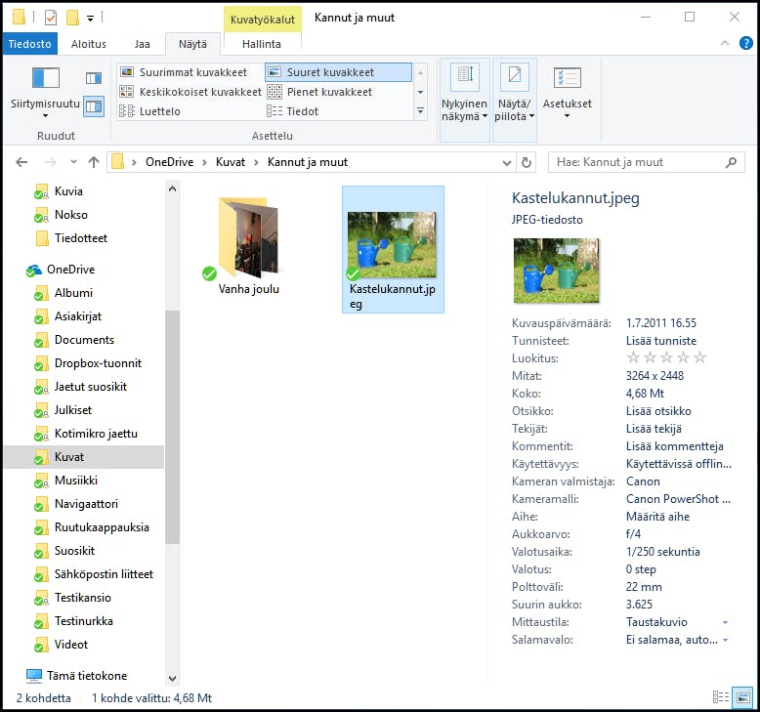Viewport: 760px width, 712px height.
Task: Switch to large thumbnails view in status bar
Action: click(742, 697)
